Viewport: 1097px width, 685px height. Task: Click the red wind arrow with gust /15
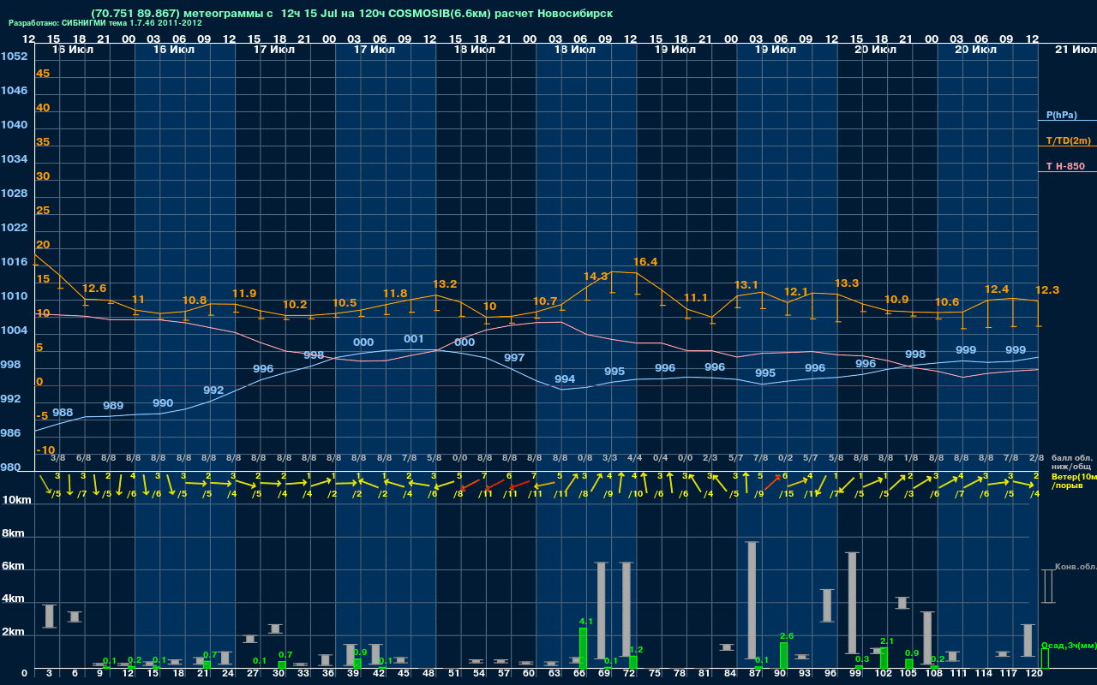tap(770, 481)
